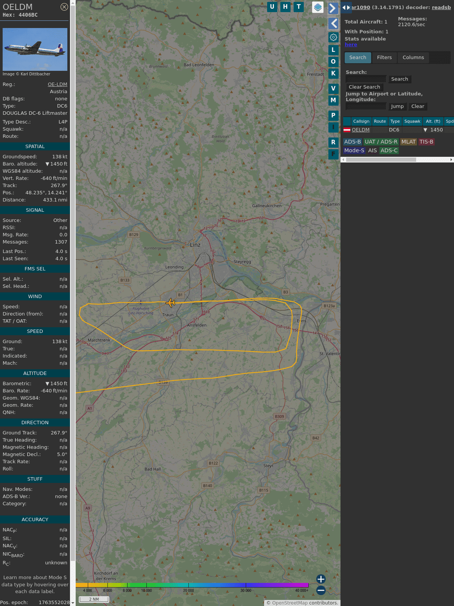Click the sidebar width toggle arrows
Screen dimensions: 454x606
346,8
